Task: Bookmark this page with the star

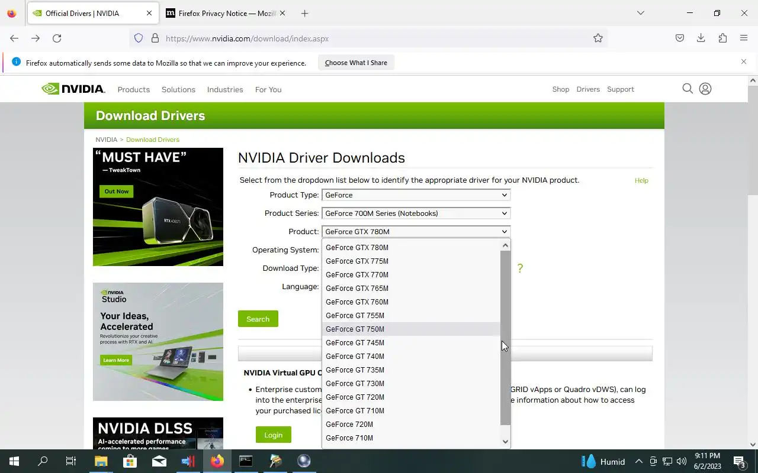Action: (598, 38)
